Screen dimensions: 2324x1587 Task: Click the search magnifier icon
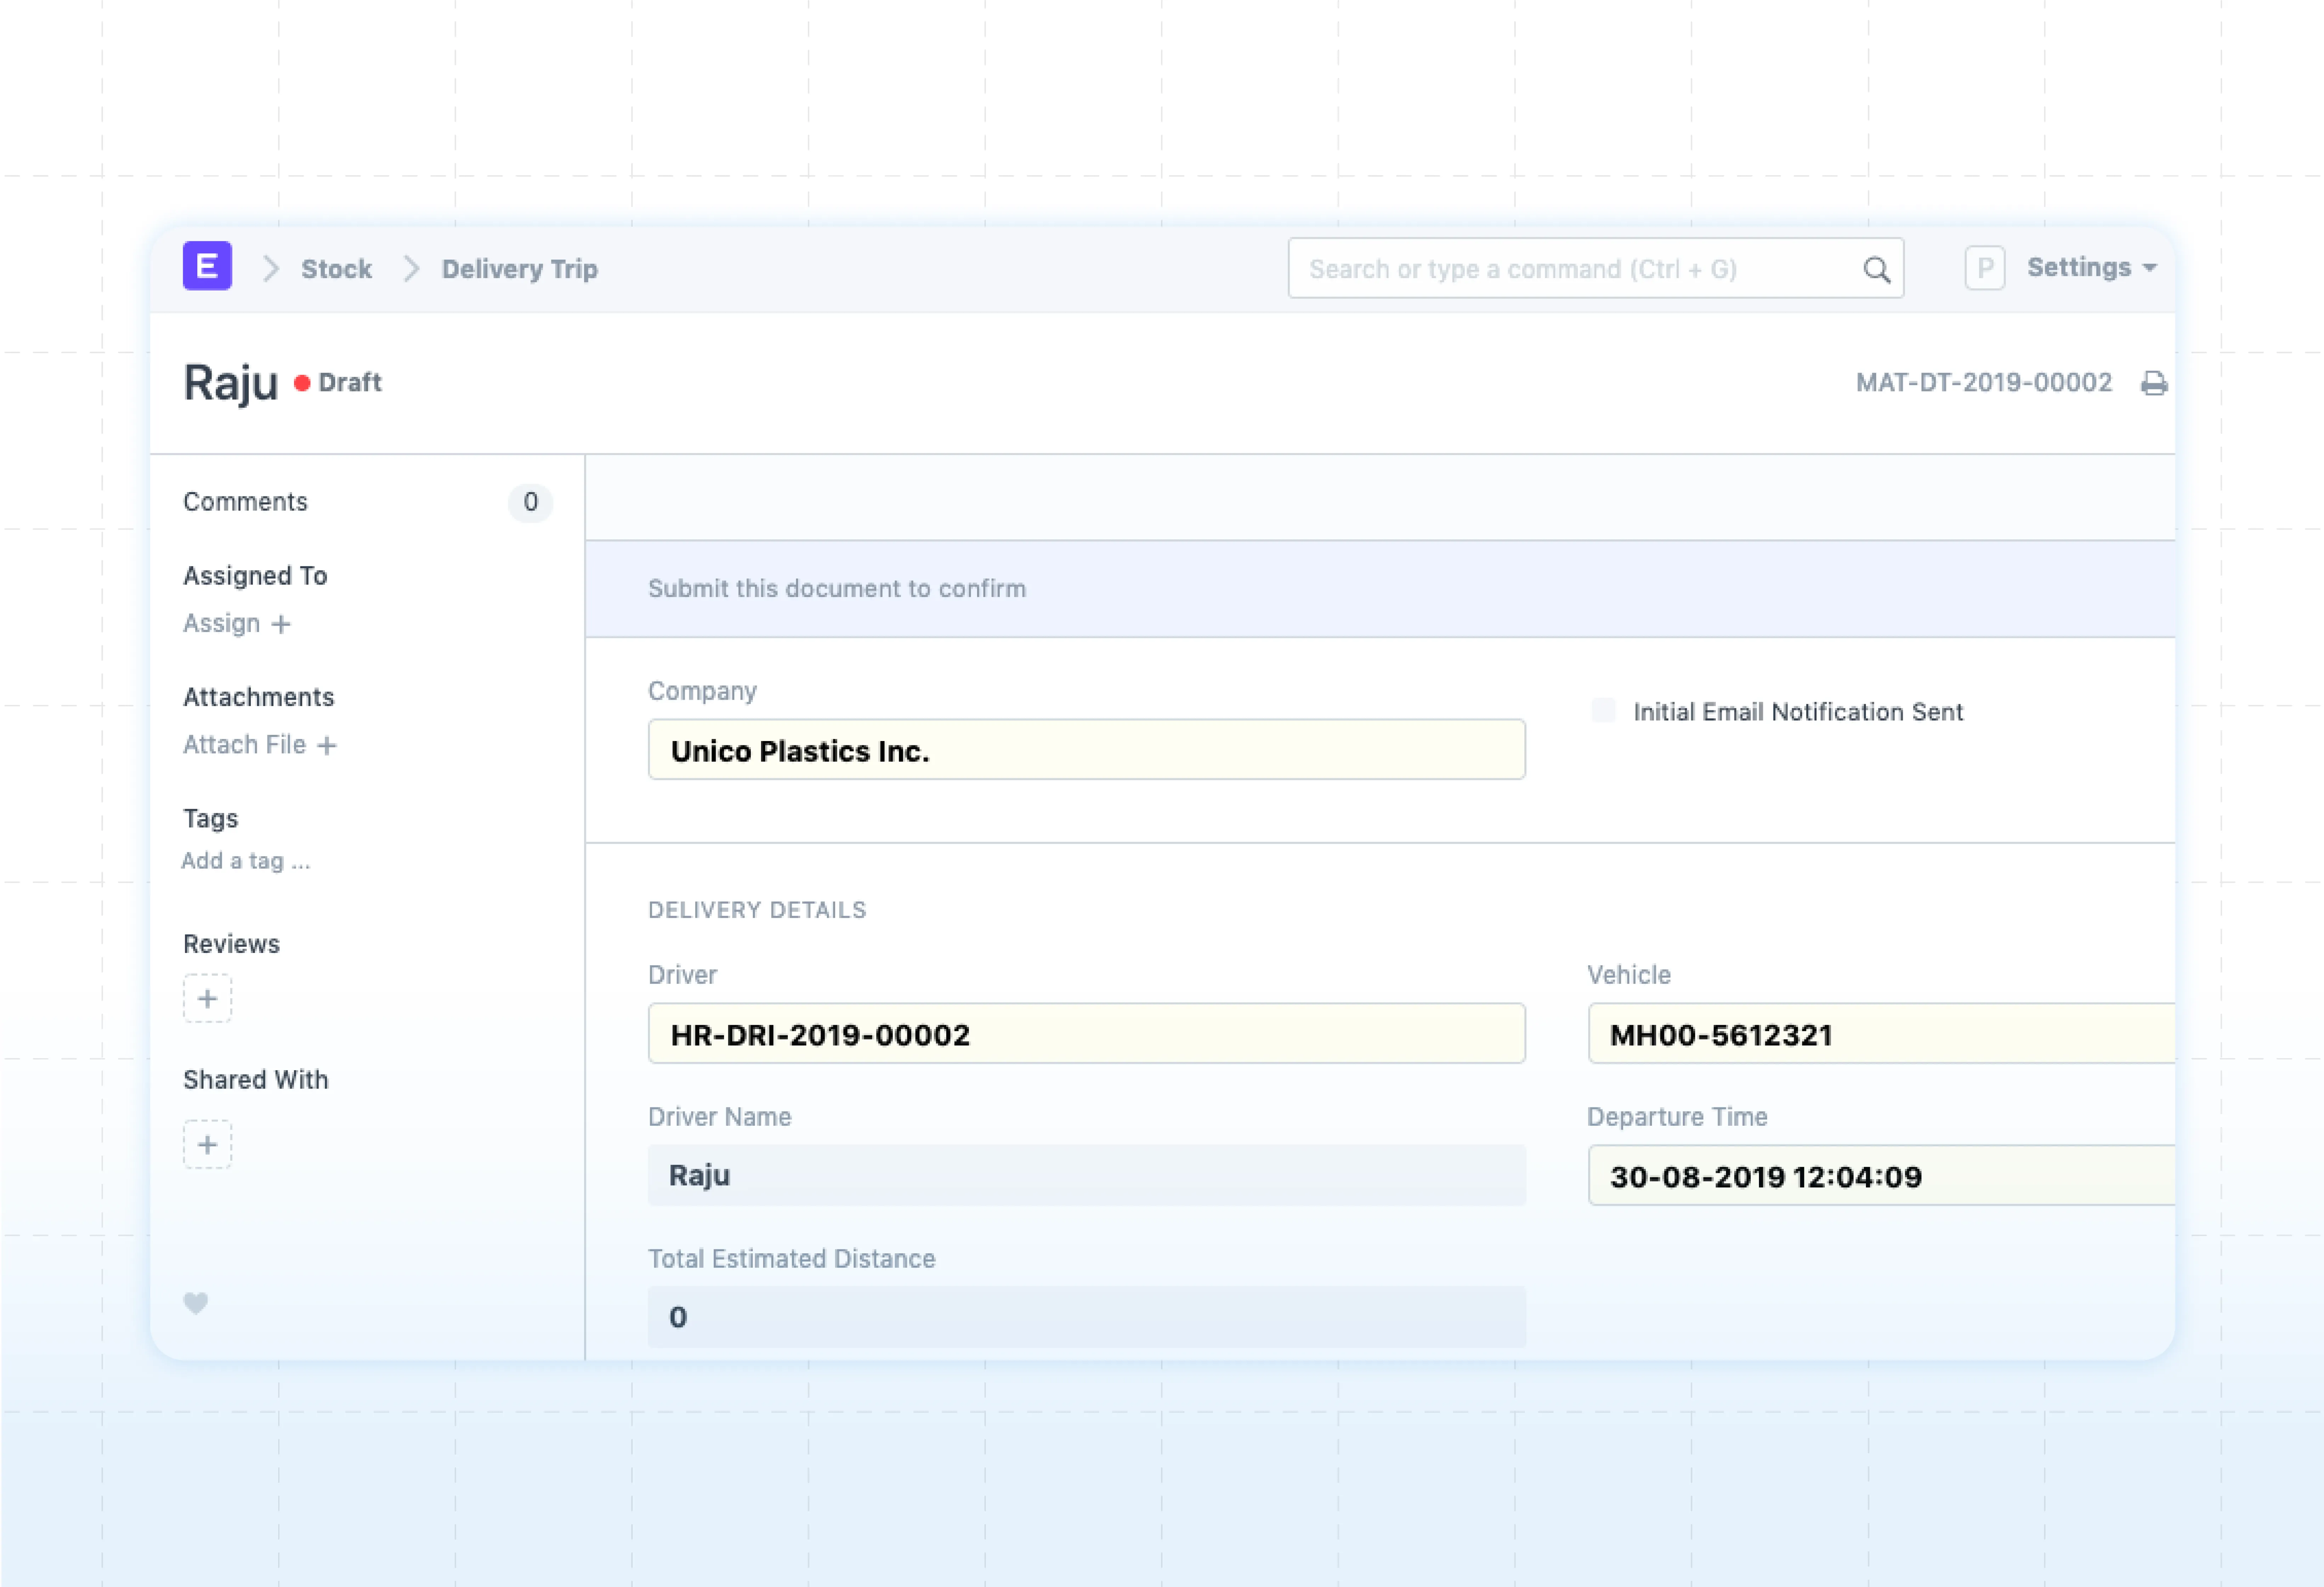[x=1876, y=269]
